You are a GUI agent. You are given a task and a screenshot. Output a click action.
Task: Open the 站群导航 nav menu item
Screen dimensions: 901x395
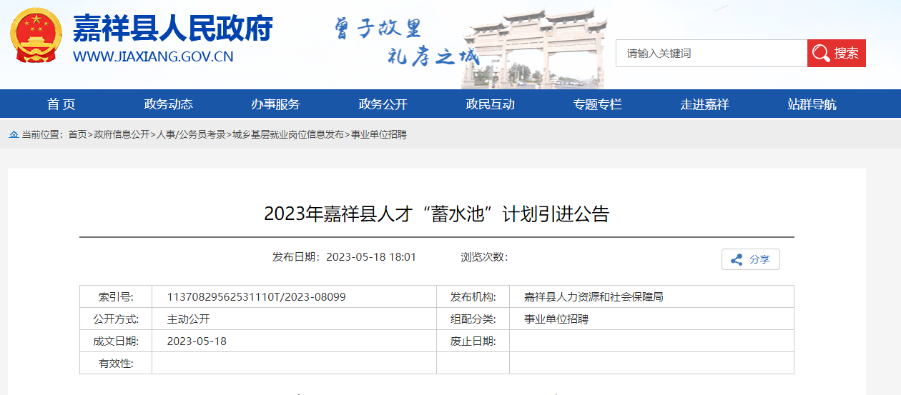[x=812, y=104]
